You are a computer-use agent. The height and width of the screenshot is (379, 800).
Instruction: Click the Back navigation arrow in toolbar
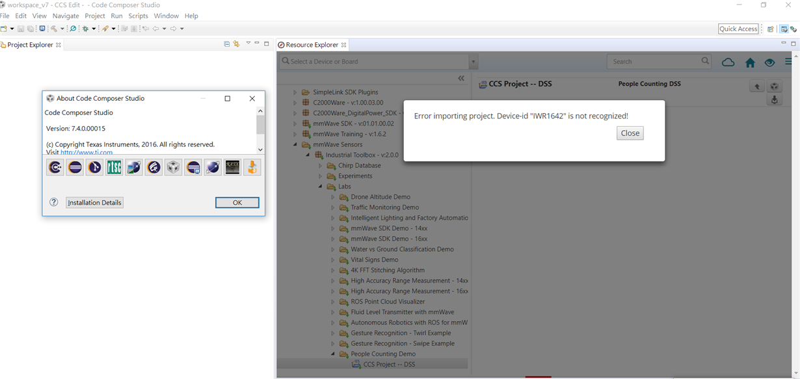click(x=155, y=29)
